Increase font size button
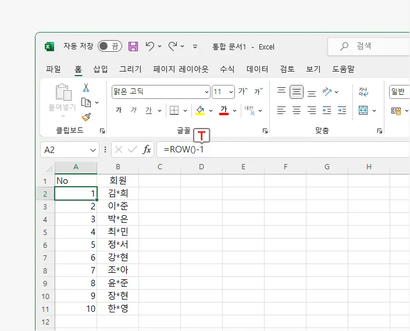This screenshot has height=331, width=410. [x=243, y=91]
